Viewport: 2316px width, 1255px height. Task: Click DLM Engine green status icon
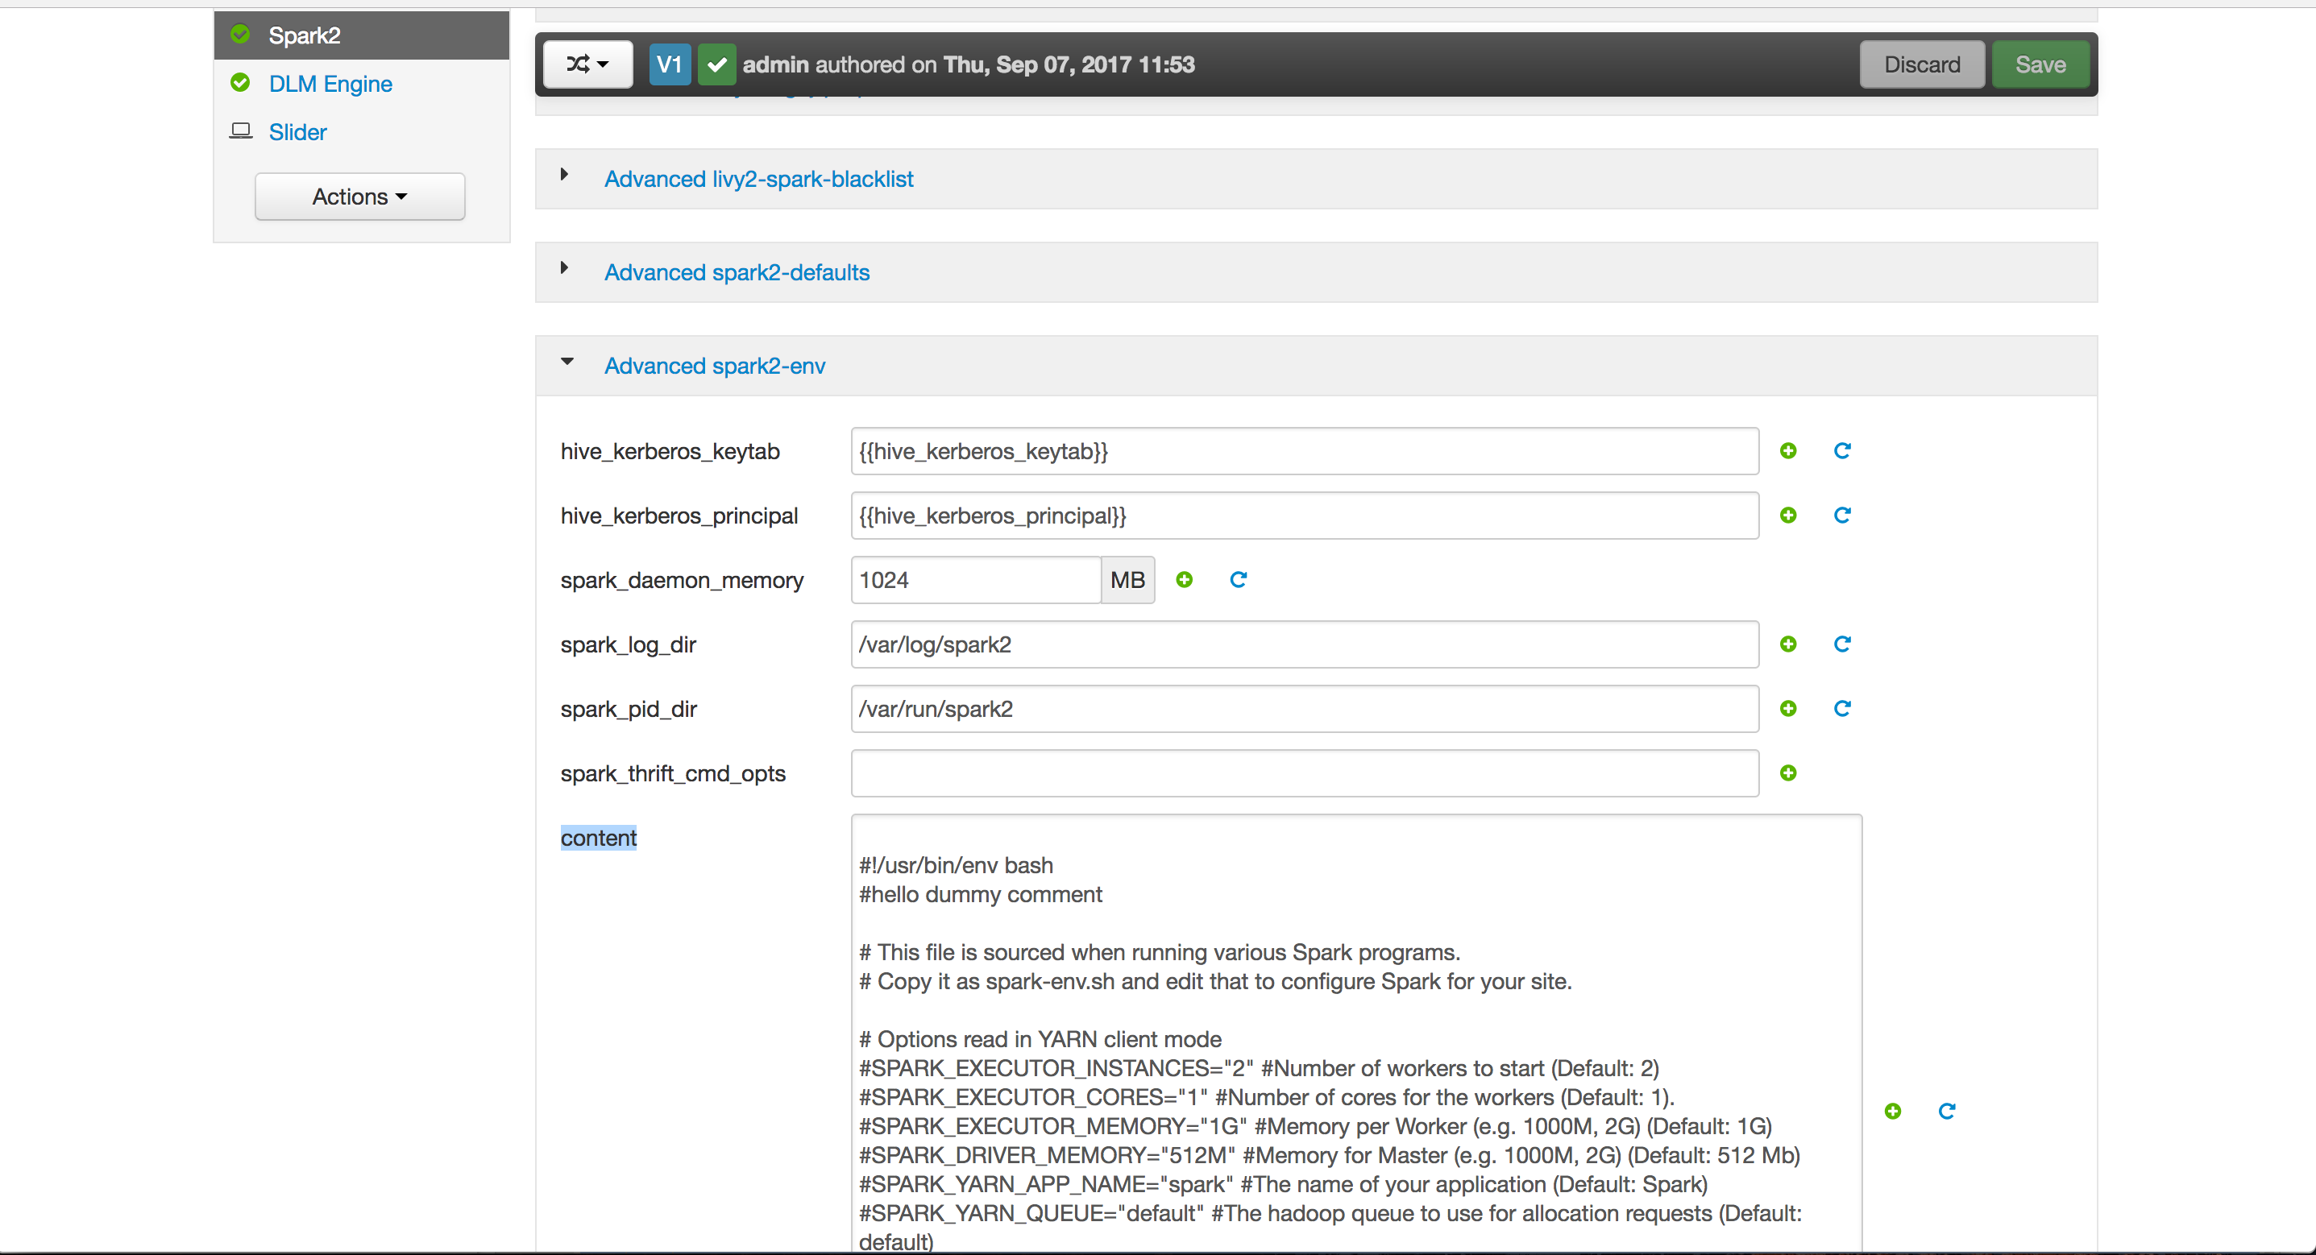tap(240, 82)
